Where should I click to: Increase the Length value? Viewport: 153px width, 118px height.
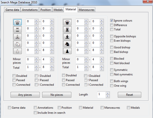pyautogui.click(x=108, y=93)
